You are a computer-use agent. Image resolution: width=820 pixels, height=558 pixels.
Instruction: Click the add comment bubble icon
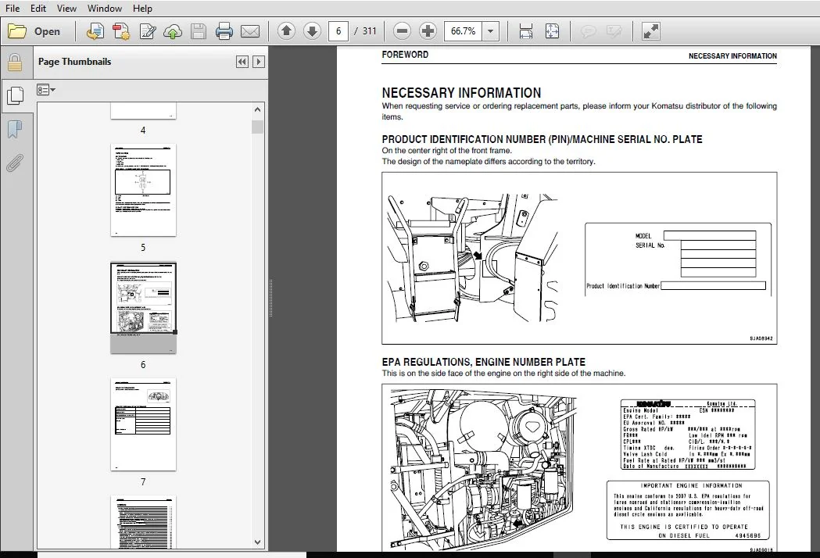[x=589, y=31]
